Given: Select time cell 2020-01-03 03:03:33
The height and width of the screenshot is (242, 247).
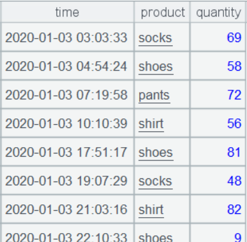Looking at the screenshot, I should coord(68,37).
